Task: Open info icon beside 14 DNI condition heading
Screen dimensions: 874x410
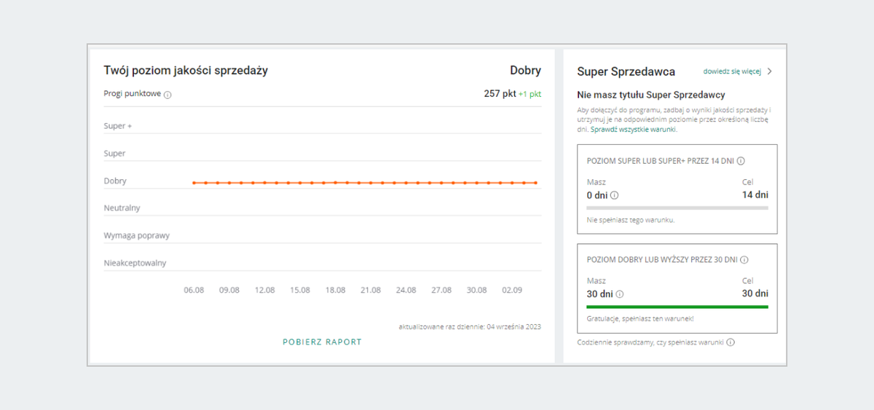Action: tap(741, 161)
